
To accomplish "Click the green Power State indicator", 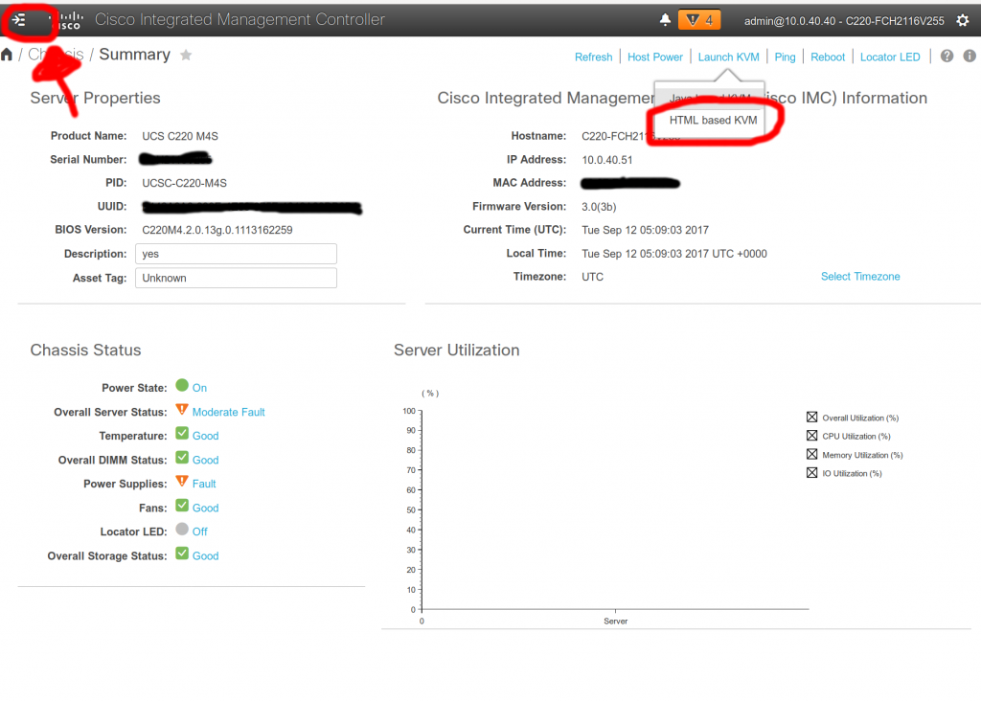I will (x=182, y=385).
